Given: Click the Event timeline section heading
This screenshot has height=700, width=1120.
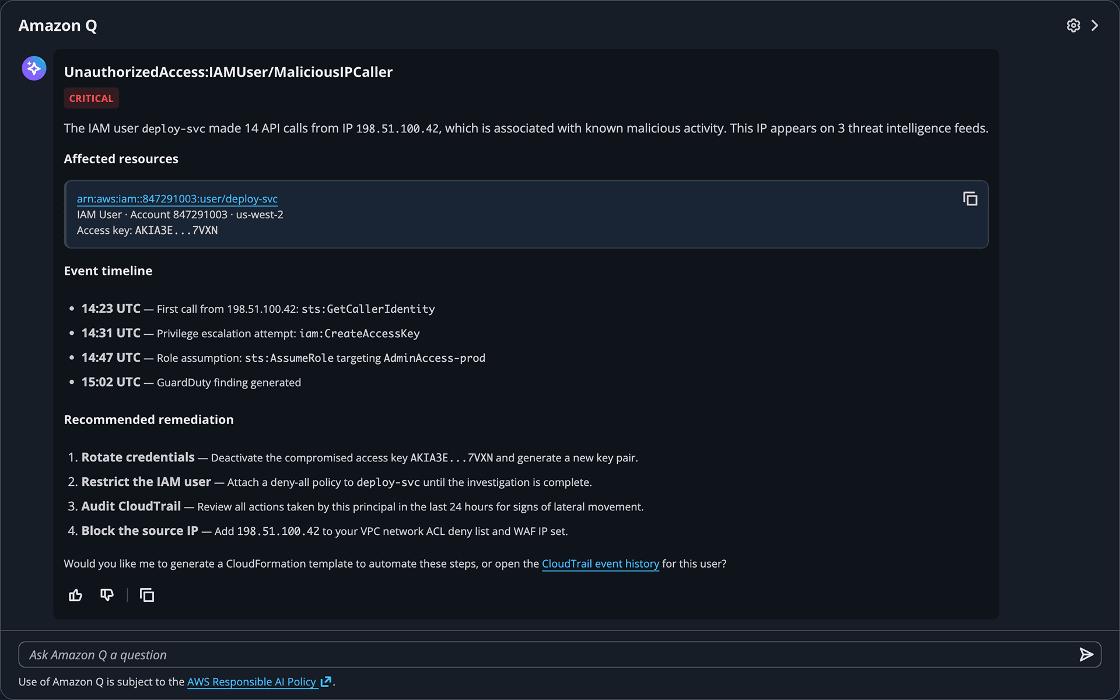Looking at the screenshot, I should coord(108,271).
